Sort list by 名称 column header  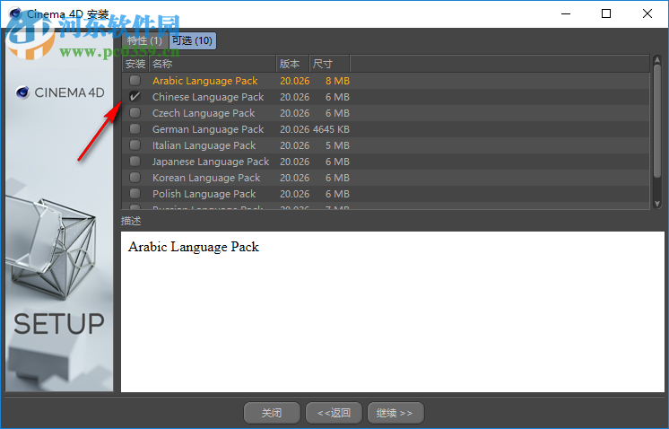click(x=213, y=64)
